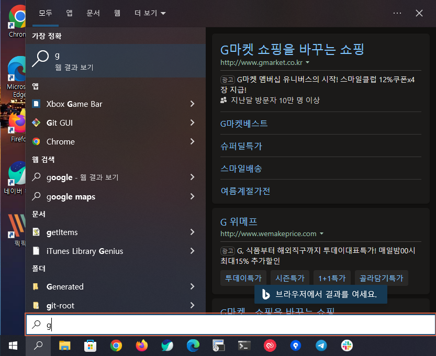Screen dimensions: 436x356
Task: Click 투데이특가 button
Action: (243, 278)
